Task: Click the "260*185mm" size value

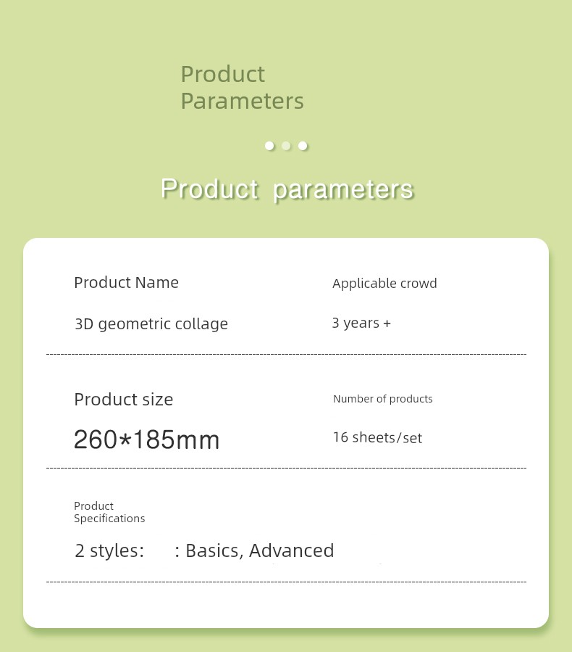Action: [147, 440]
